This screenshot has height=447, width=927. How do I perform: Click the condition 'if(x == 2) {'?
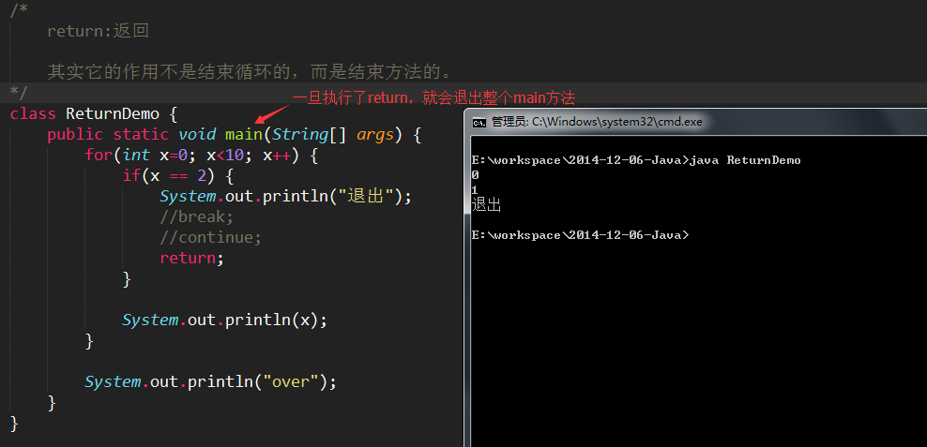pyautogui.click(x=178, y=175)
